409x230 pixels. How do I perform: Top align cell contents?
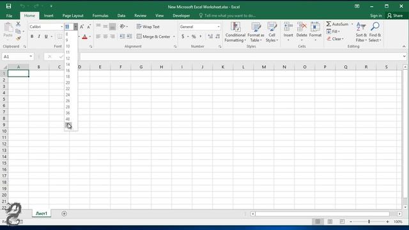(x=98, y=26)
